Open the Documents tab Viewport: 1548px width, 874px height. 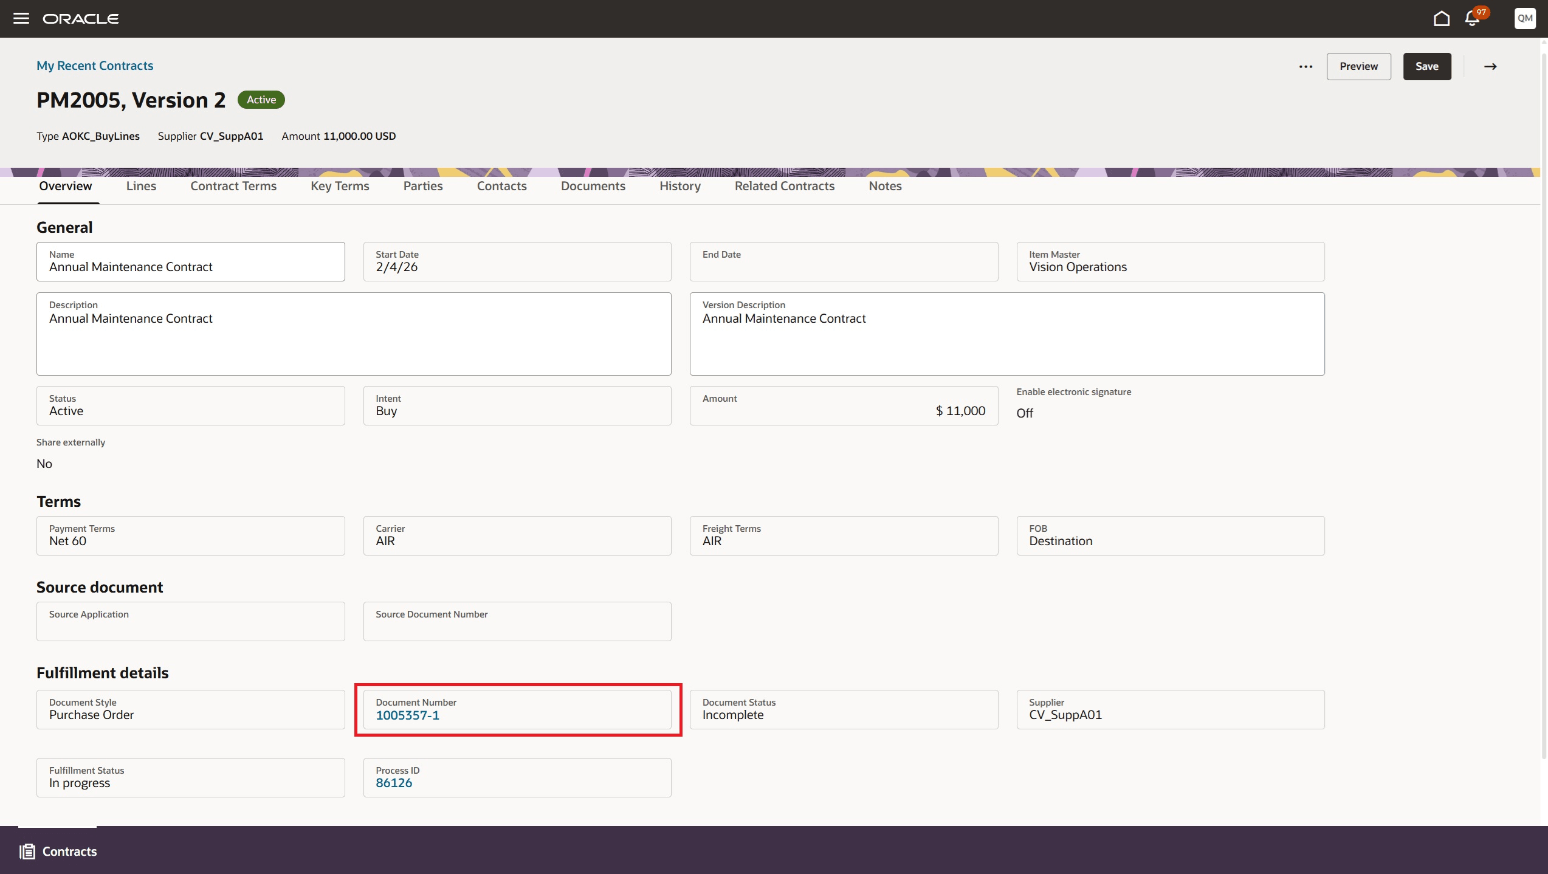(593, 186)
